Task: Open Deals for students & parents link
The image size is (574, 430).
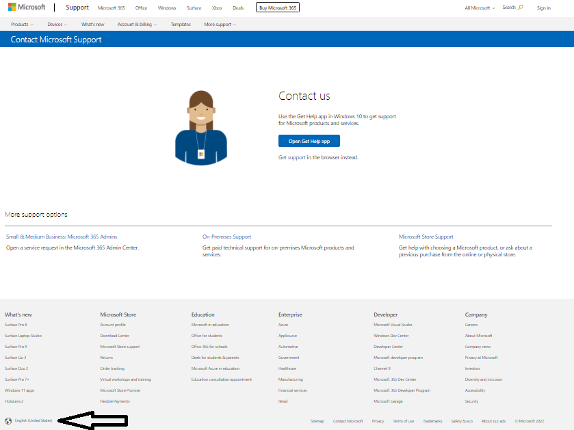Action: click(x=216, y=358)
